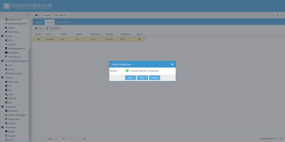The width and height of the screenshot is (285, 142).
Task: Click the Apple Filing icon
Action: 6,82
